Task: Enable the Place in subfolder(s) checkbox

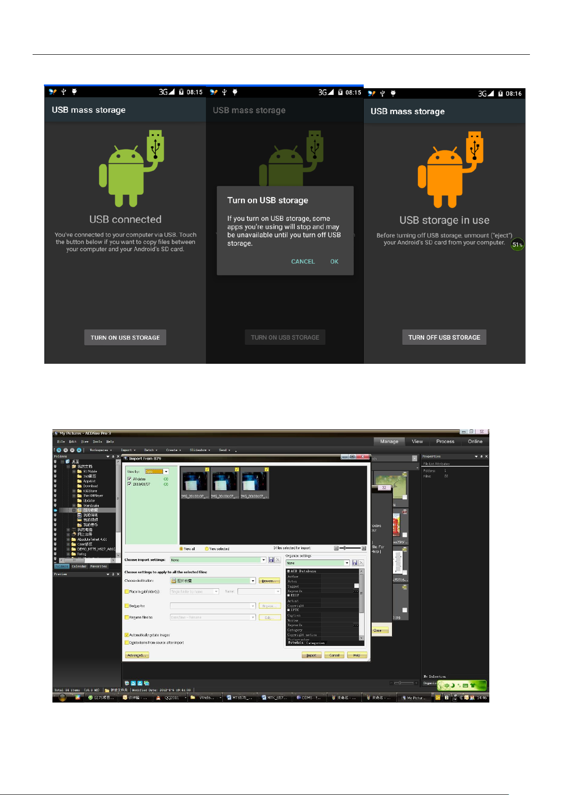Action: coord(127,592)
